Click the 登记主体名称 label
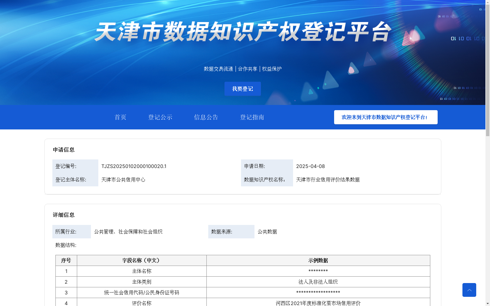Screen dimensions: 490x306 click(x=71, y=180)
